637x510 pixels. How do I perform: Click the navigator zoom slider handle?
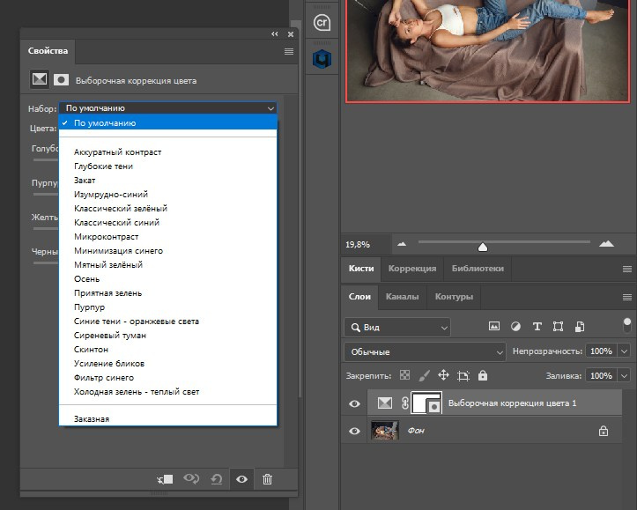coord(483,246)
